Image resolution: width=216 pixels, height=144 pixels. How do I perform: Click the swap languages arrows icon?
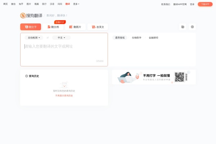point(48,37)
